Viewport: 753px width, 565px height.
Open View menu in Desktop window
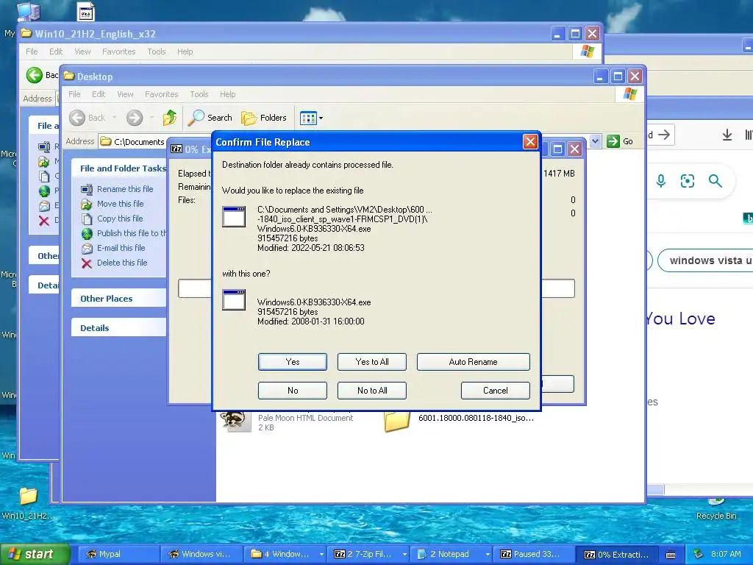click(x=125, y=94)
